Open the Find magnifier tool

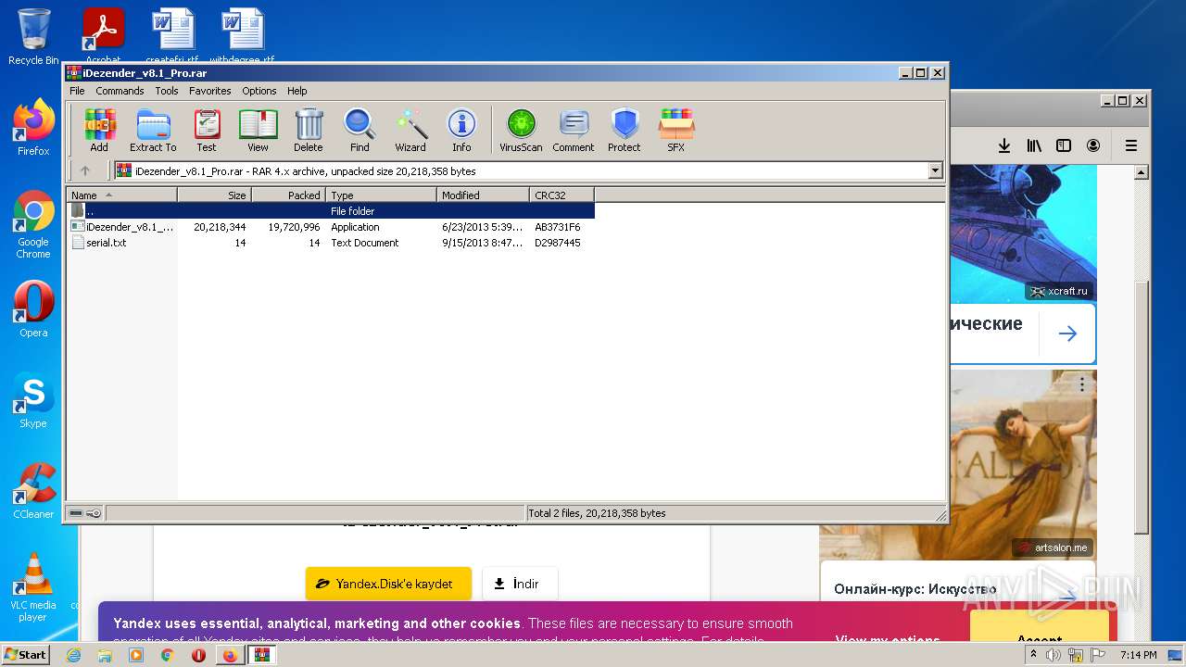[360, 130]
